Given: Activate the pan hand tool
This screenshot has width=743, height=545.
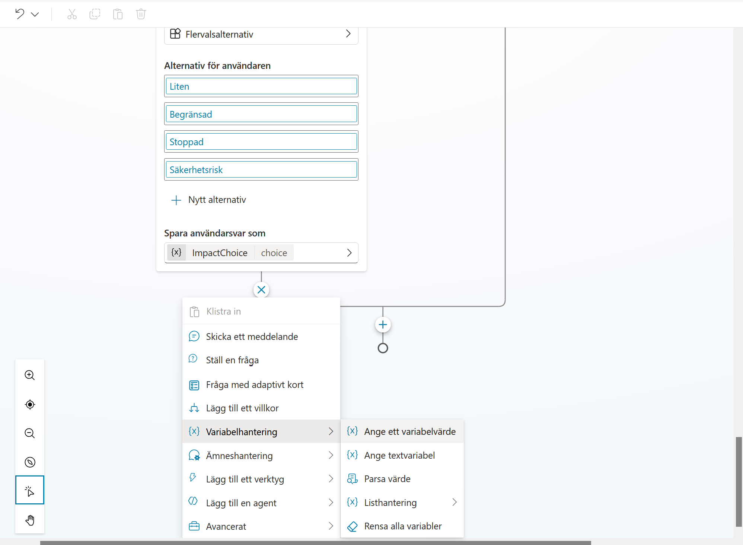Looking at the screenshot, I should [x=30, y=520].
